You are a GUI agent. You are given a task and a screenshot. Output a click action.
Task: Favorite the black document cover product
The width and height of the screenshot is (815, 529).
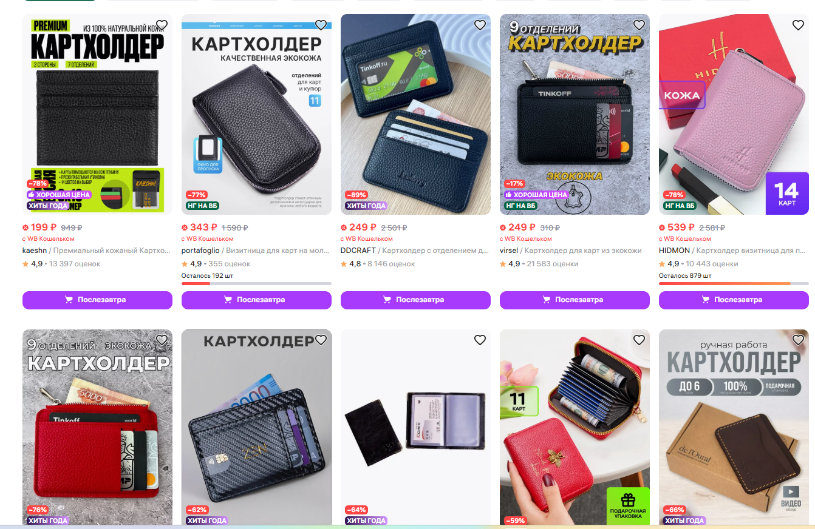(x=480, y=340)
